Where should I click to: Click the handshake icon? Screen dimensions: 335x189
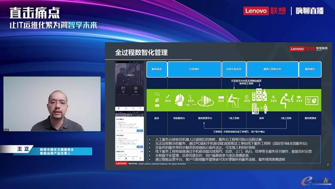[x=299, y=97]
